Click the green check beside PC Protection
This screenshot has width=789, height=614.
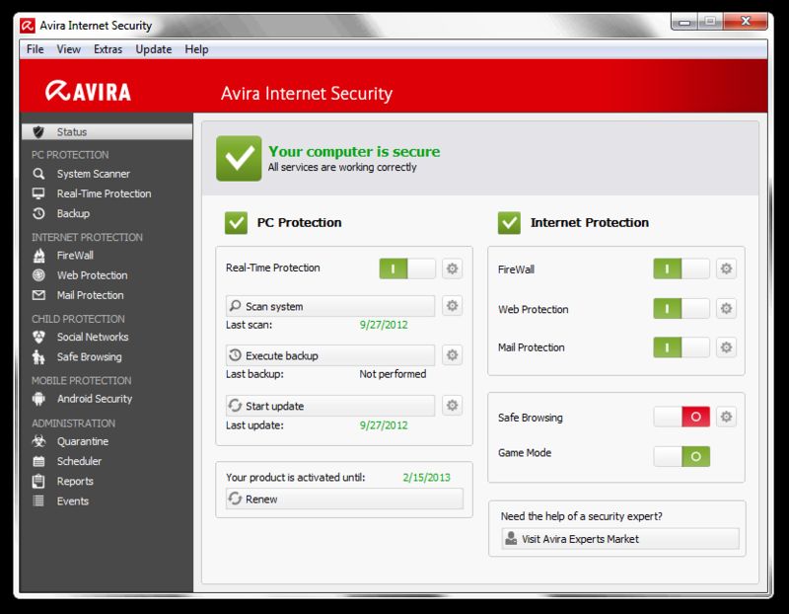(236, 223)
